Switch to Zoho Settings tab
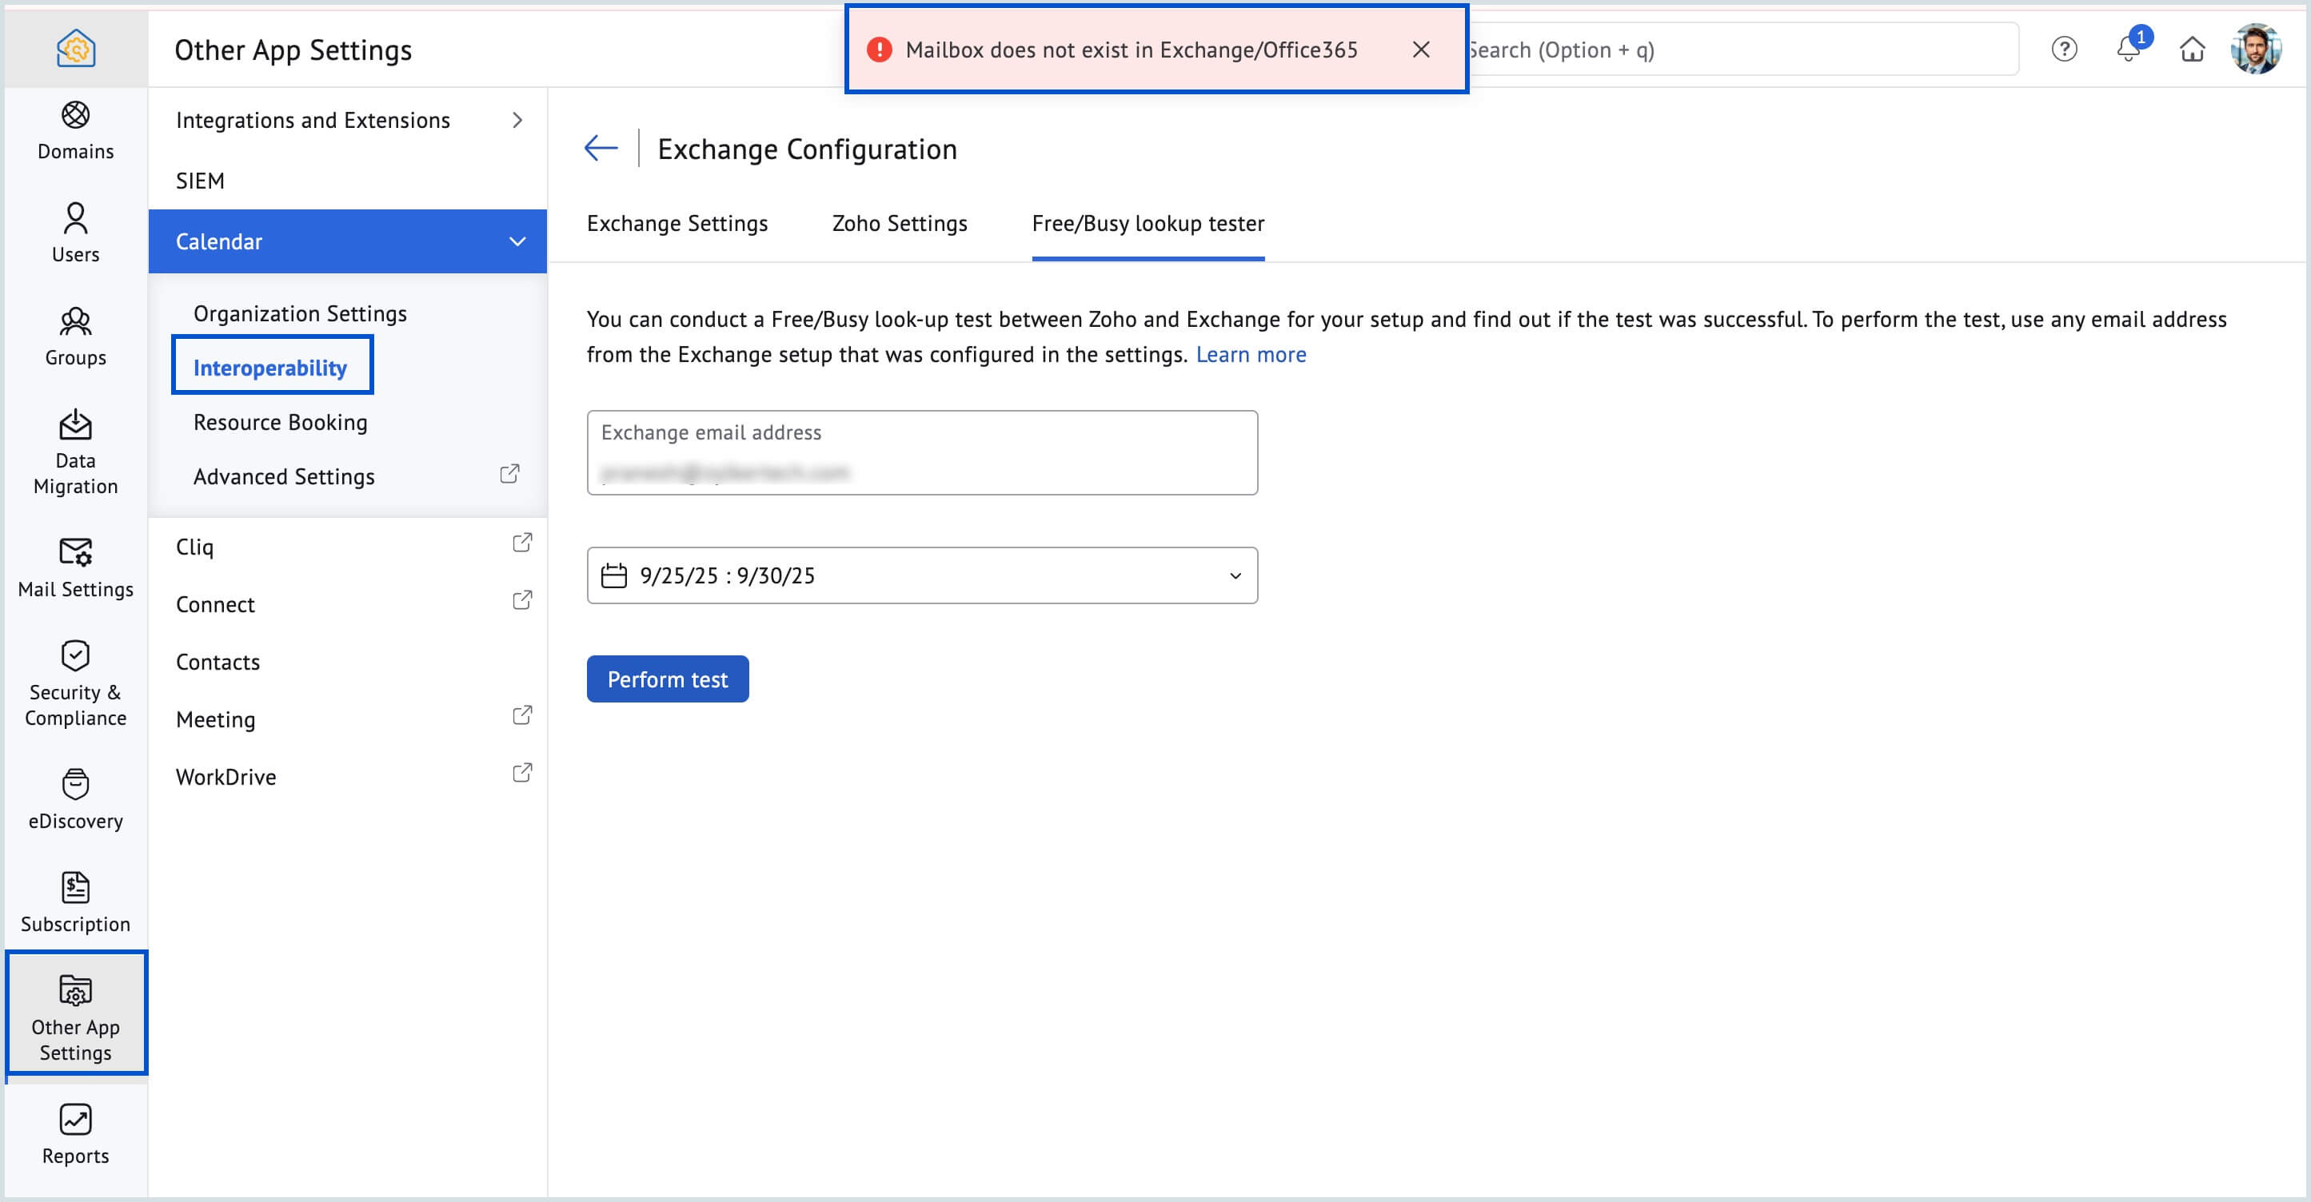Screen dimensions: 2311x1202 (899, 223)
